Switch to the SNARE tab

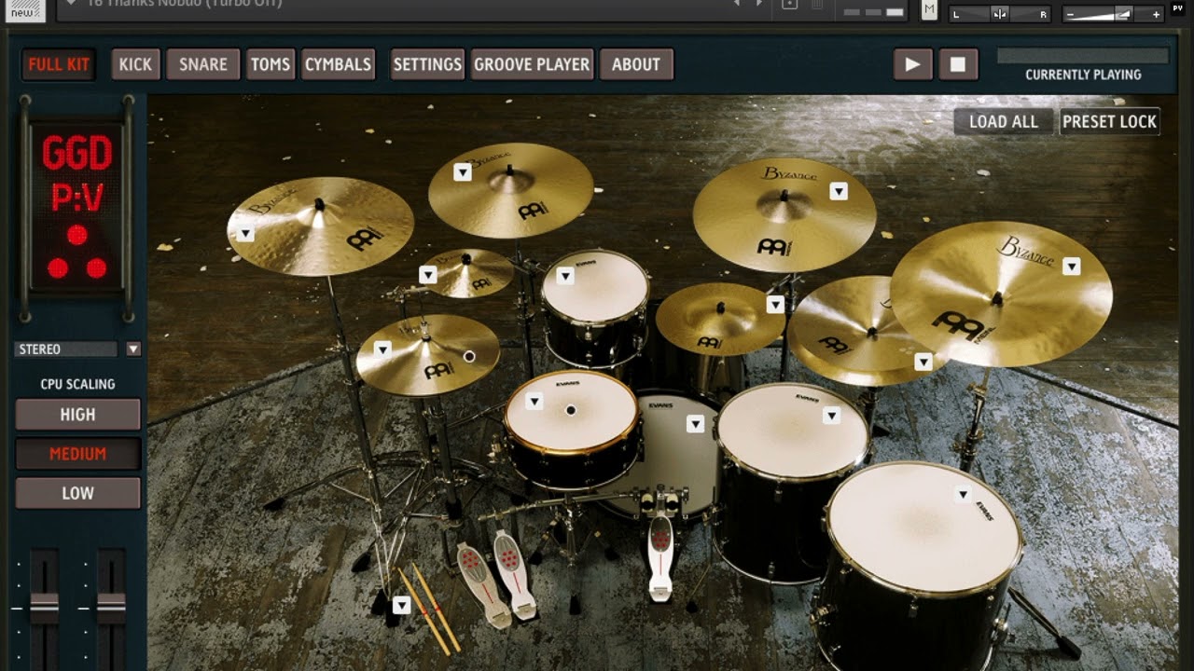tap(203, 64)
